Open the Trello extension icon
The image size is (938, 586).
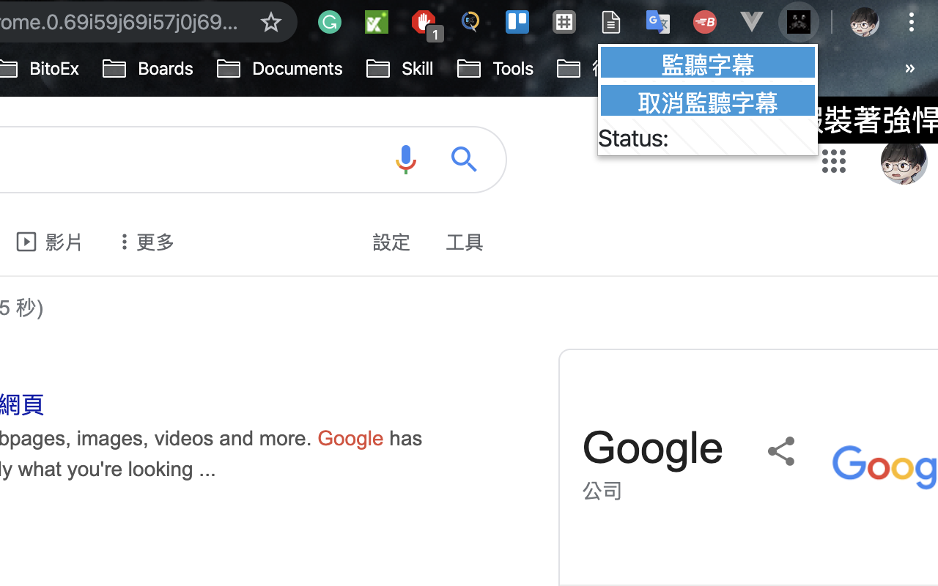(x=517, y=22)
